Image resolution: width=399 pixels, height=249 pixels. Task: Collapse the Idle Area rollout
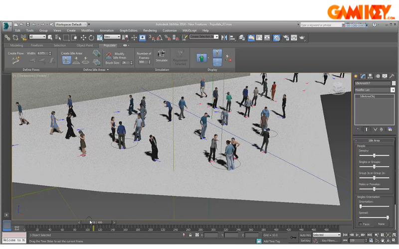coord(356,140)
